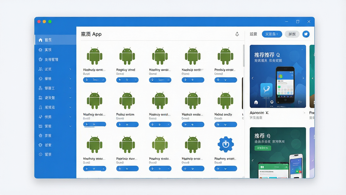Open the 推荐推荐 phone banner thumbnail
This screenshot has height=195, width=346.
[278, 76]
